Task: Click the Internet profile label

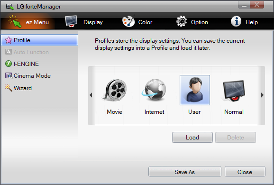Action: coord(154,112)
